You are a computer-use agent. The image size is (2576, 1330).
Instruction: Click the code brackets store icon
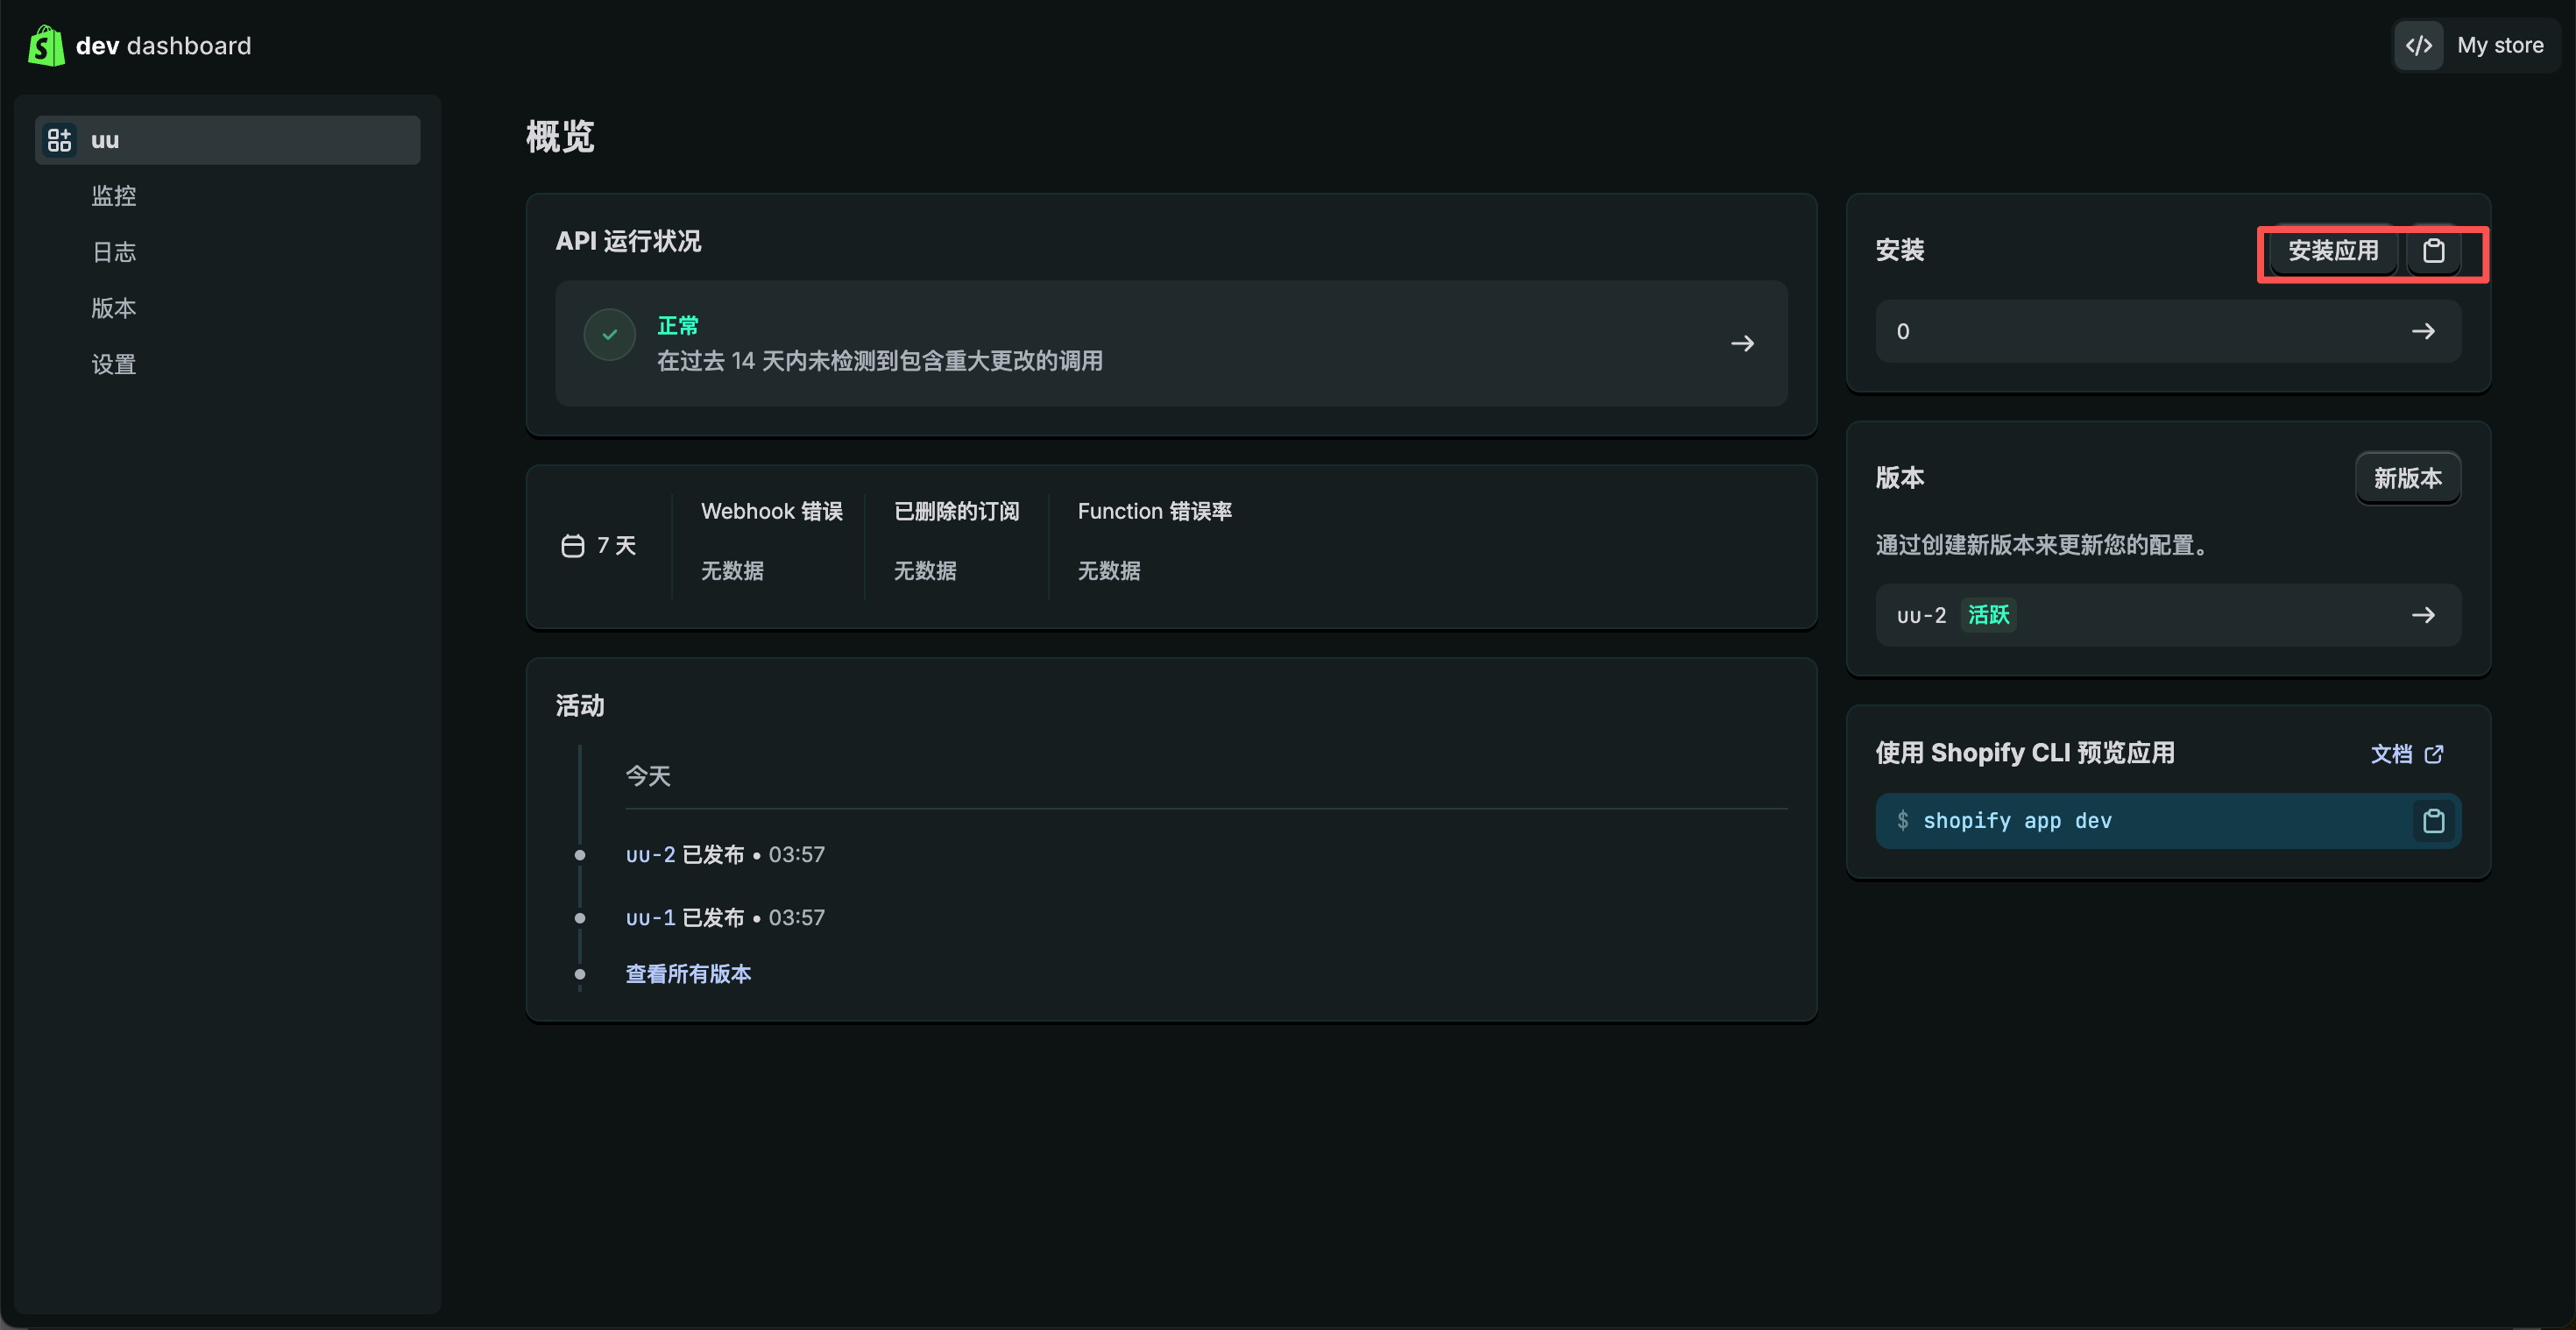click(x=2418, y=46)
